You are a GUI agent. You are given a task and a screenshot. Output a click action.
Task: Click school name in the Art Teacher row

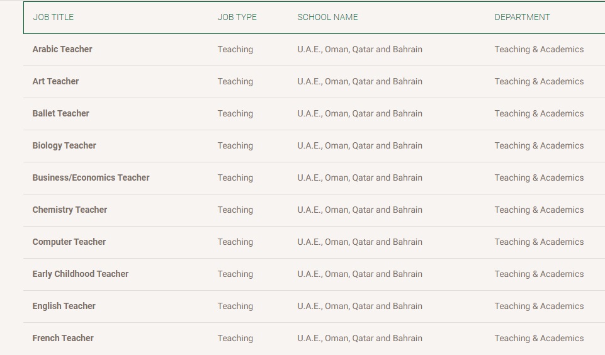click(359, 81)
